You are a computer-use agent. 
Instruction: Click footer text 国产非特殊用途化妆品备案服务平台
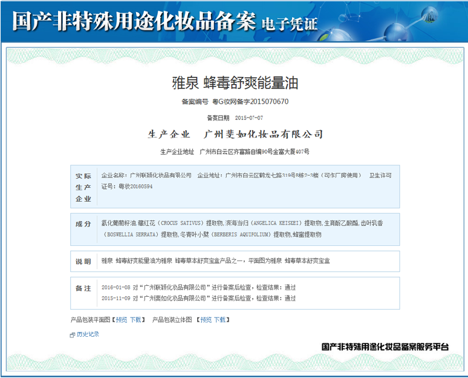[x=385, y=347]
